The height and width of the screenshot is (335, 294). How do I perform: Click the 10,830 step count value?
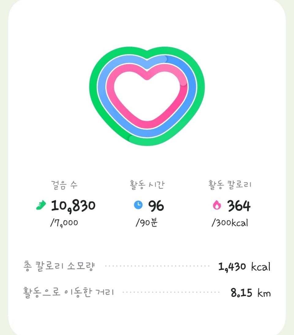[73, 206]
